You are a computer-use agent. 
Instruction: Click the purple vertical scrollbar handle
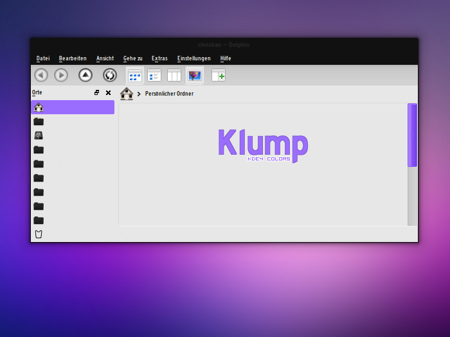coord(413,135)
